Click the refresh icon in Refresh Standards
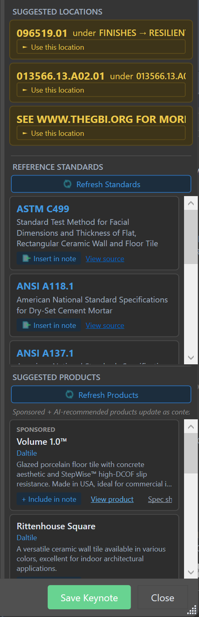Viewport: 199px width, 617px height. pos(68,184)
